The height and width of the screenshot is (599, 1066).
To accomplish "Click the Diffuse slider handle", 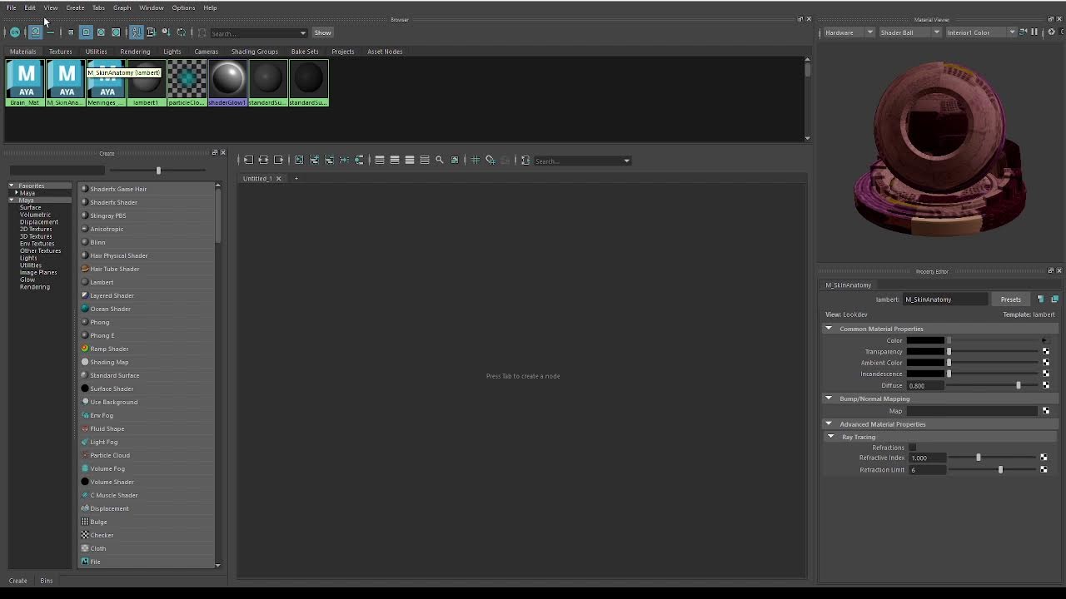I will [x=1018, y=385].
